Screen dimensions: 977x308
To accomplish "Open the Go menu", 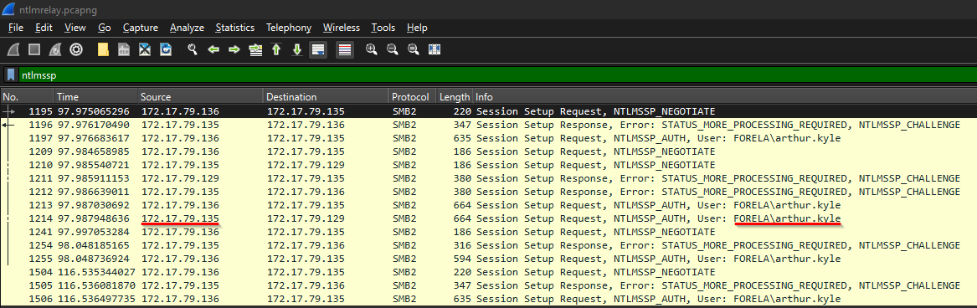I will click(105, 28).
